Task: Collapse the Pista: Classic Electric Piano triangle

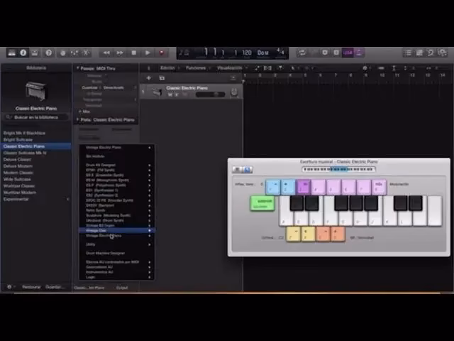Action: 77,119
